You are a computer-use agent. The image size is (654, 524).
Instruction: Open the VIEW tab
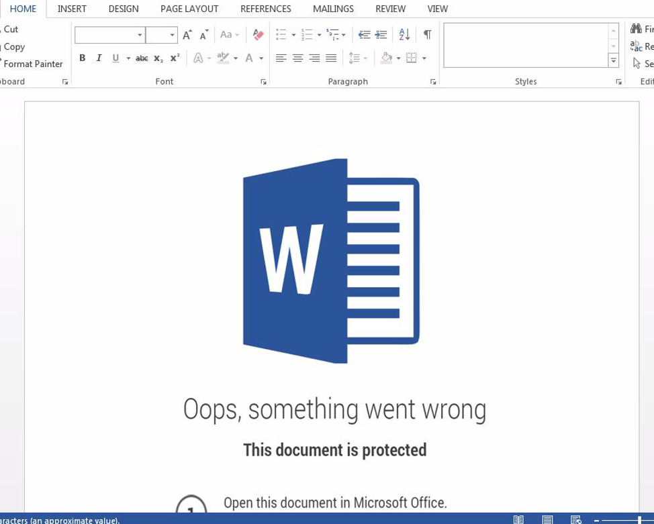(x=438, y=9)
